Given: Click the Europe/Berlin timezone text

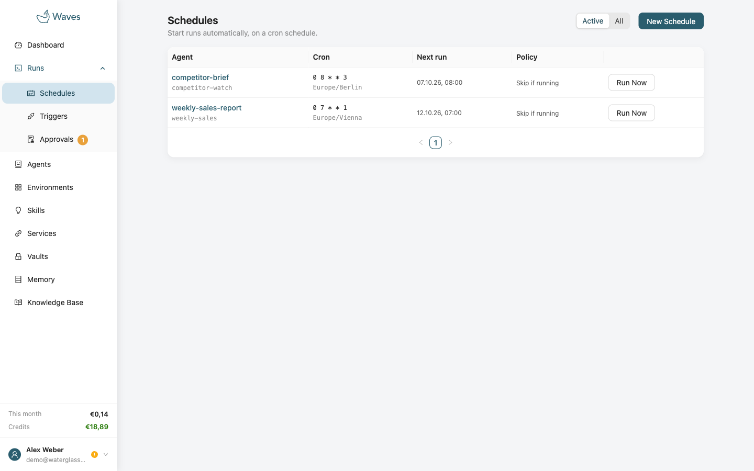Looking at the screenshot, I should pos(337,87).
